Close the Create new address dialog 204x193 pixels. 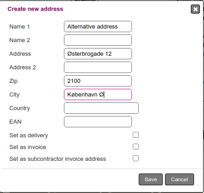(195, 9)
